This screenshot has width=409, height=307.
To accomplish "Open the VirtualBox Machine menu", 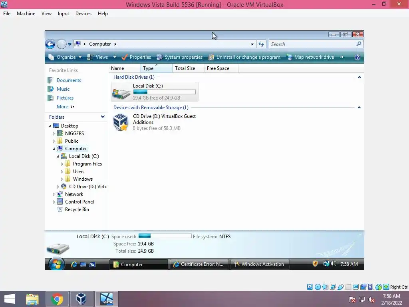I will pyautogui.click(x=26, y=14).
